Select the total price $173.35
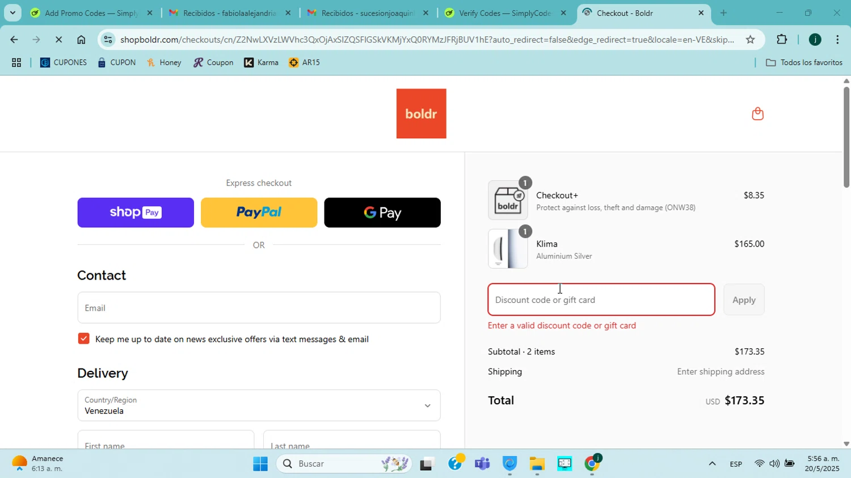 point(744,400)
